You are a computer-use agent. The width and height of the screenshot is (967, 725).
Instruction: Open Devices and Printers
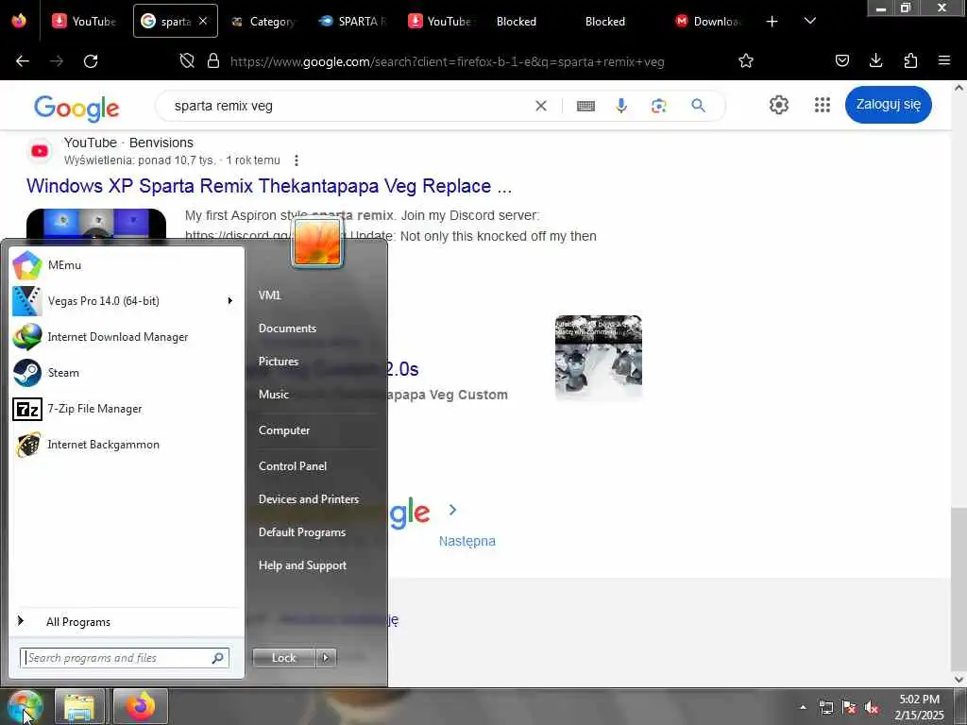tap(309, 499)
